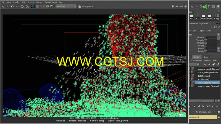The width and height of the screenshot is (221, 124).
Task: Click the play forward button
Action: click(203, 106)
